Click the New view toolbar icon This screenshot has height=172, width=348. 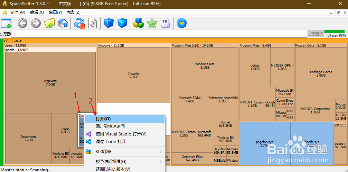[6, 23]
